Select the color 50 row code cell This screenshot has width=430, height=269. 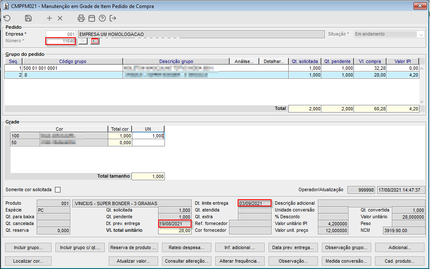pos(25,143)
